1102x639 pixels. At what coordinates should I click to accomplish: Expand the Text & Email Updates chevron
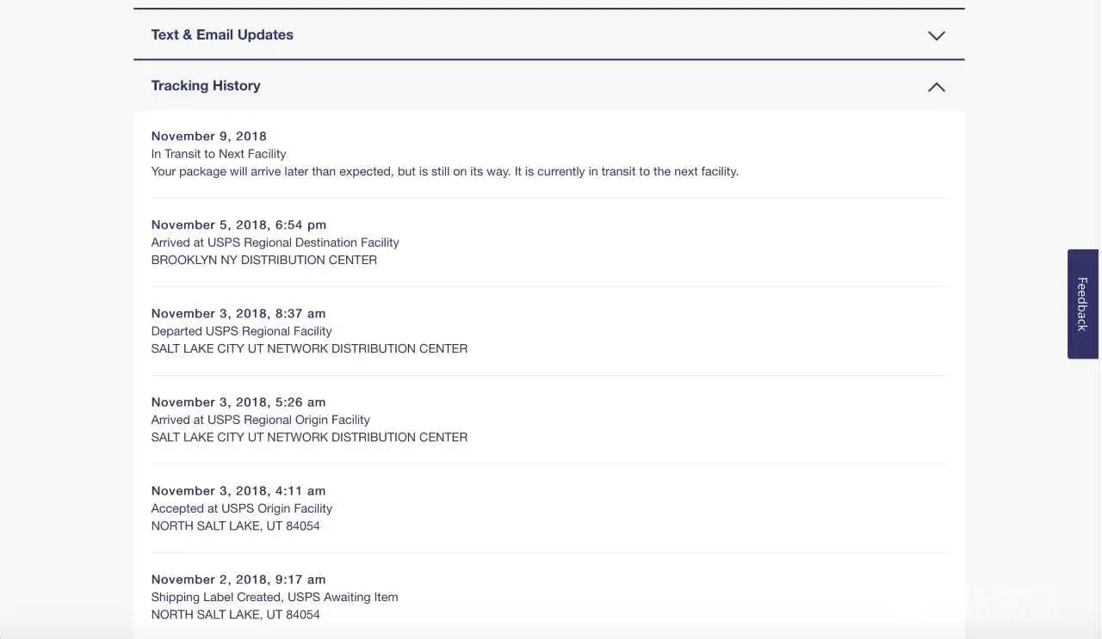click(x=936, y=35)
